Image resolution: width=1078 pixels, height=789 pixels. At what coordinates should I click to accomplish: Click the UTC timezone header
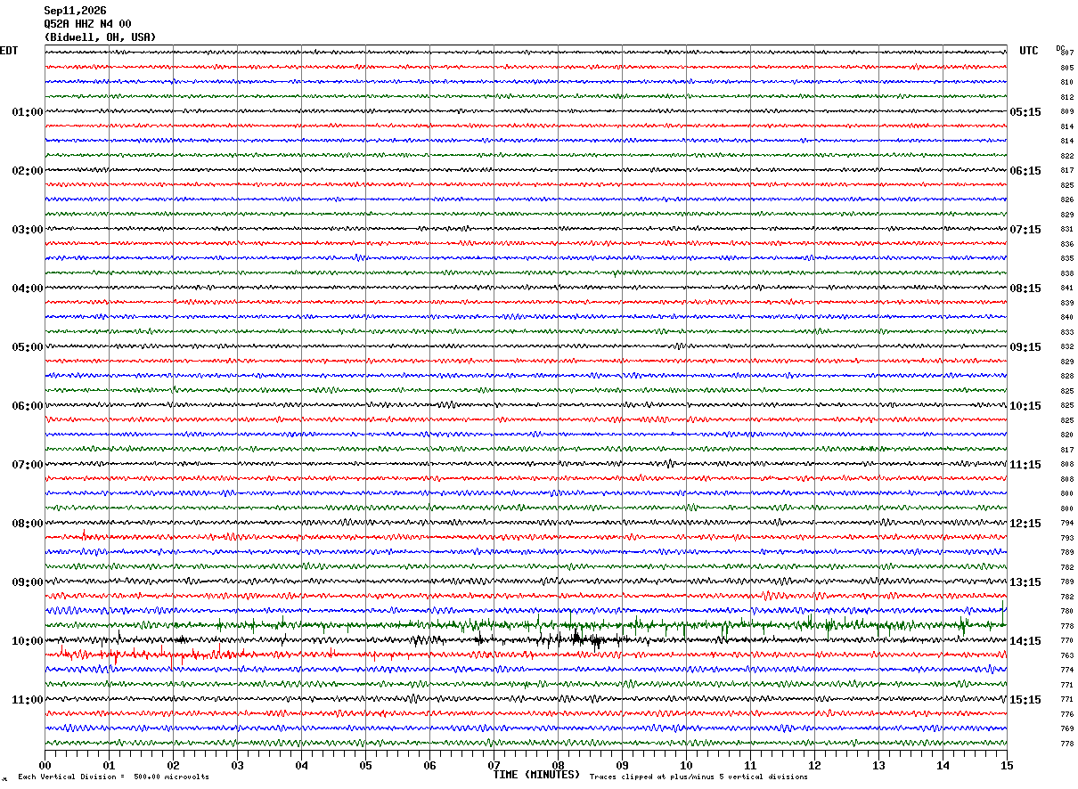(x=1029, y=51)
